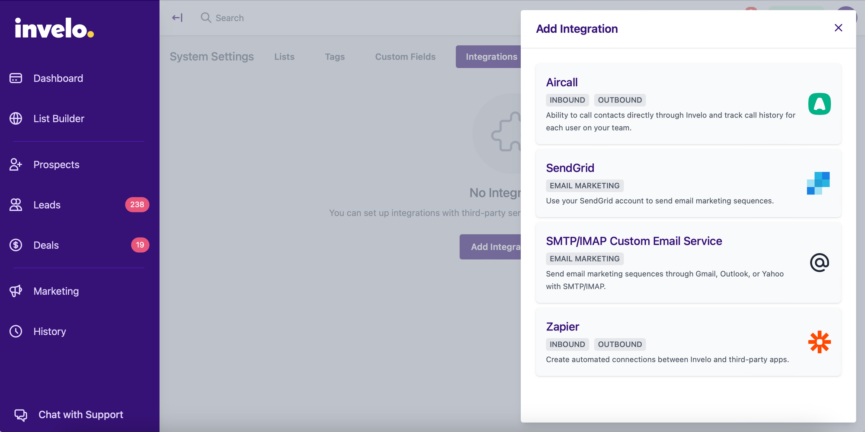Click the Zapier asterisk logo

point(819,342)
